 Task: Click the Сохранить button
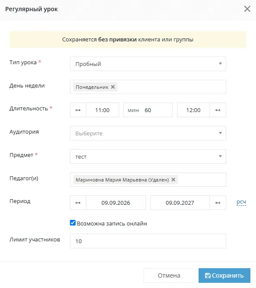(224, 275)
